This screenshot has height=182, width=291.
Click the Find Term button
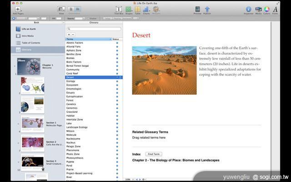pos(154,154)
